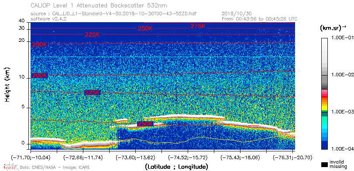Click the '(Latitude ; Longitude)' axis title

[177, 167]
